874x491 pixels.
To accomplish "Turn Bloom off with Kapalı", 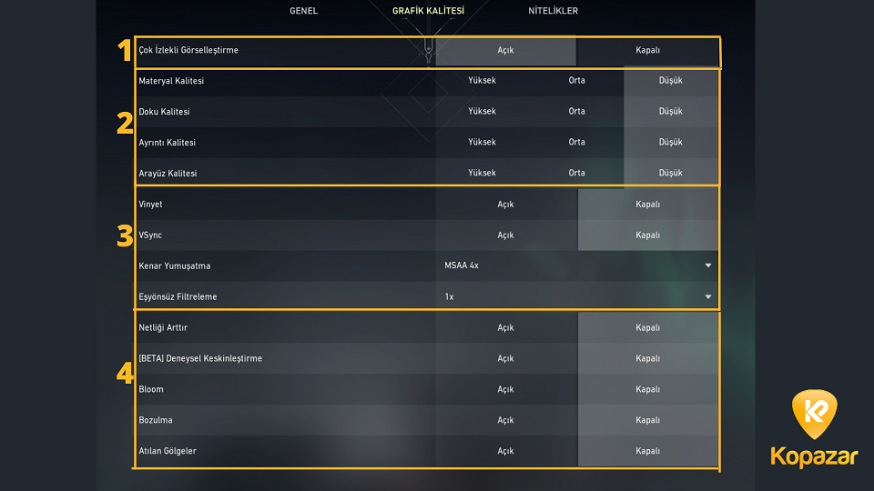I will pos(647,389).
